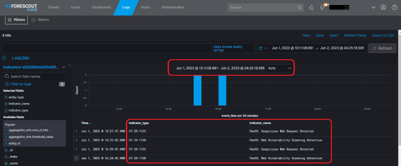
Task: Click the first blue histogram bar
Action: [197, 90]
